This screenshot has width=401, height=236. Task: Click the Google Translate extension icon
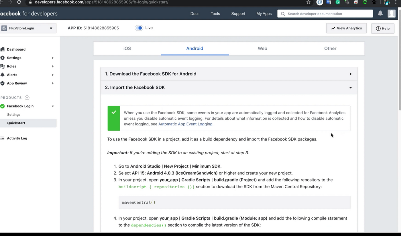329,2
